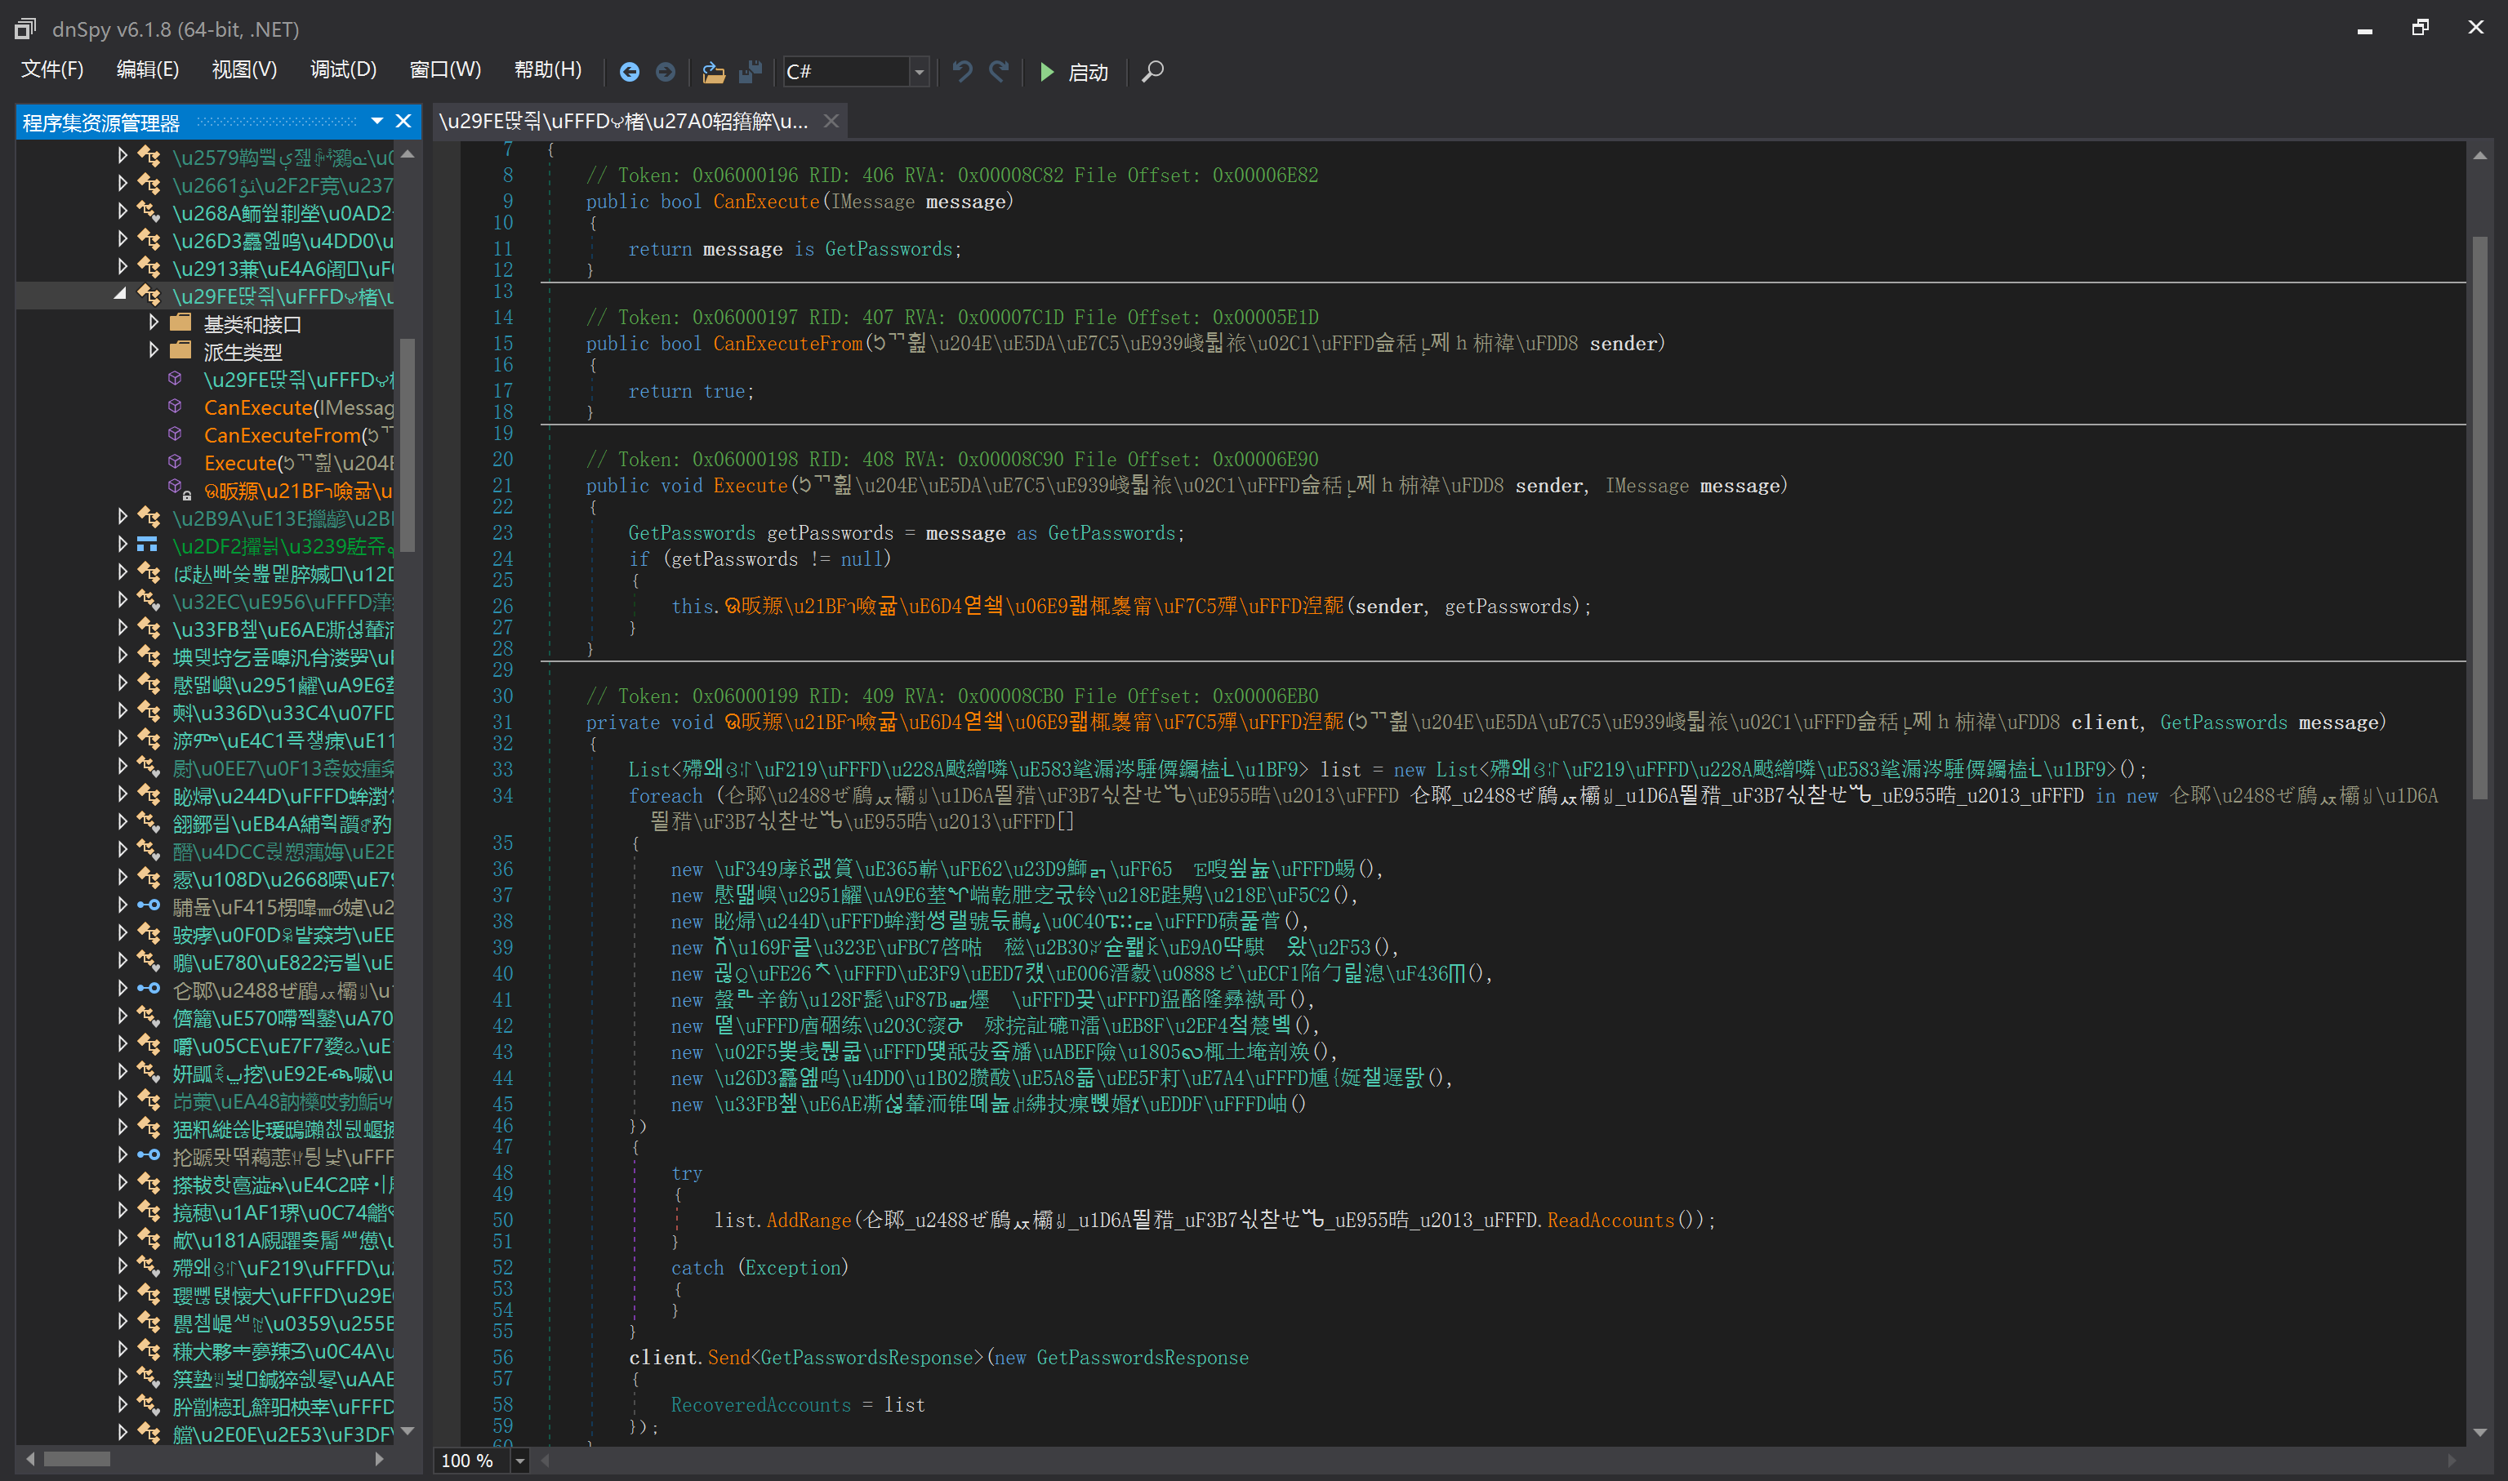The width and height of the screenshot is (2508, 1481).
Task: Click the Navigate Forward arrow icon
Action: click(666, 72)
